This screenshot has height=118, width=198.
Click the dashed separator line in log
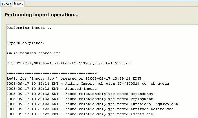[52, 73]
